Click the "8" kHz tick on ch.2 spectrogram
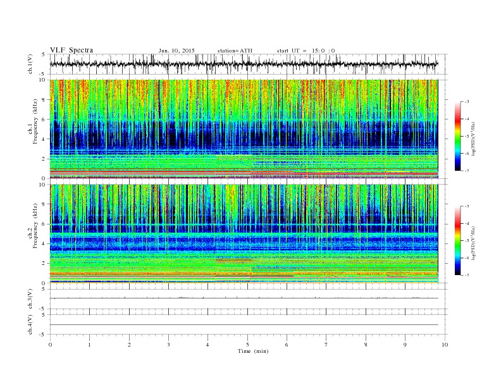Screen dimensions: 501x387 pos(44,204)
